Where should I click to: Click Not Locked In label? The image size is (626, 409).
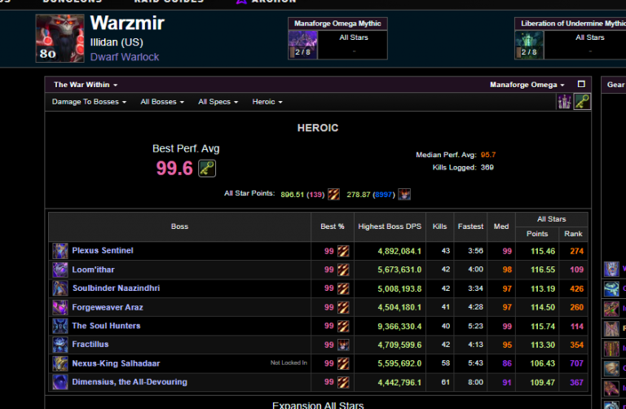[289, 363]
